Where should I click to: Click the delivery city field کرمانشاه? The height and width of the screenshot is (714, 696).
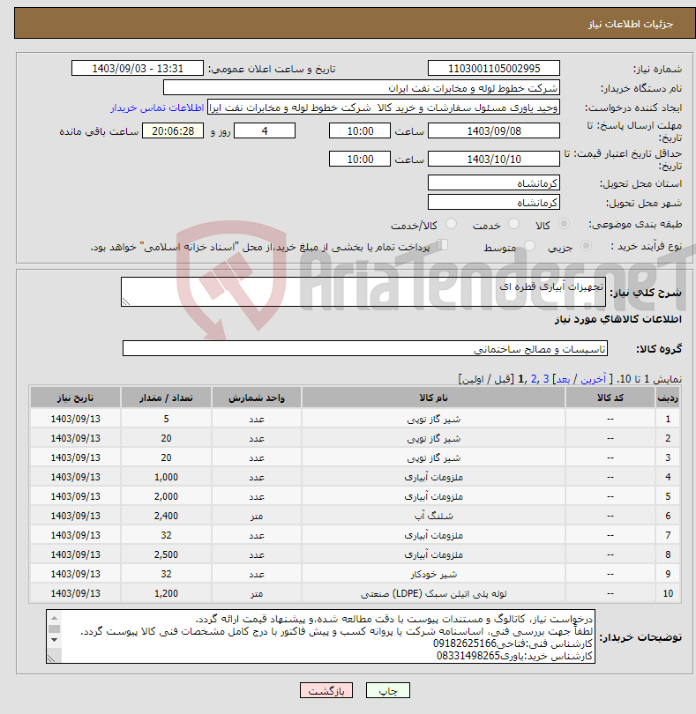(x=494, y=203)
